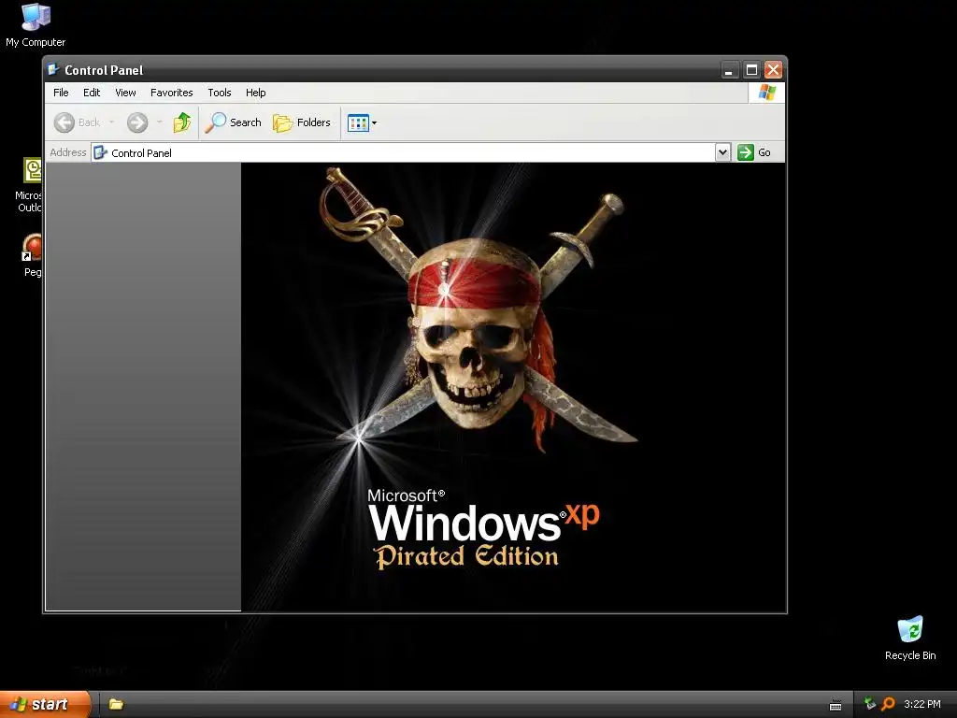Click the Control Panel title bar icon
The width and height of the screenshot is (957, 718).
point(53,69)
